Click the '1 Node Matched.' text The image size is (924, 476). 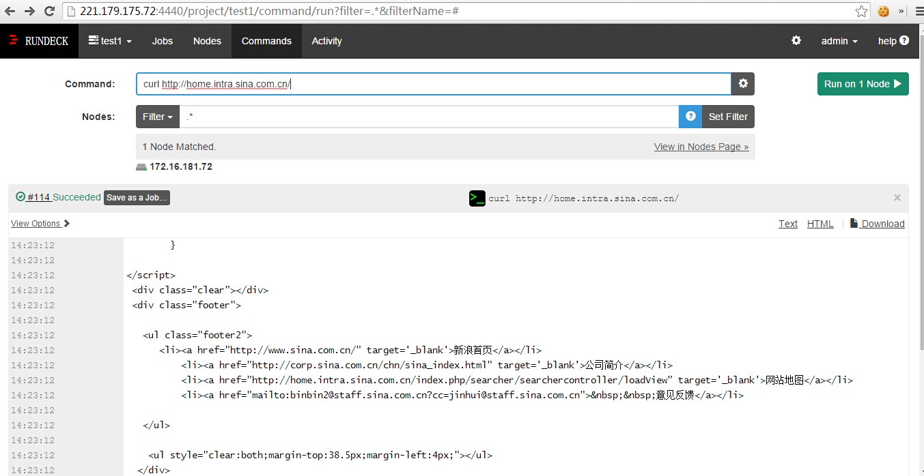tap(179, 147)
